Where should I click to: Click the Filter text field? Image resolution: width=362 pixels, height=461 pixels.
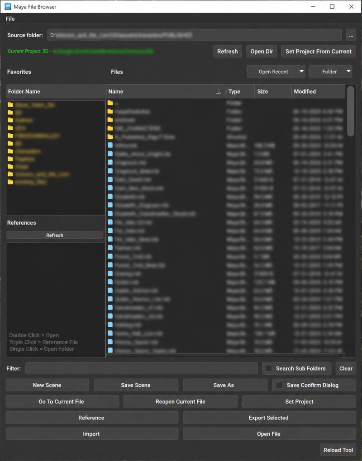click(x=142, y=368)
